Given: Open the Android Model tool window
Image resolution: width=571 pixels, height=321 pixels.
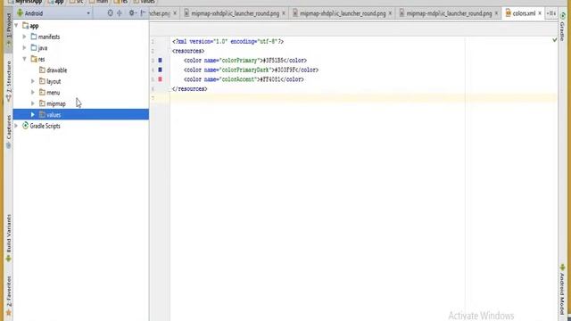Looking at the screenshot, I should click(x=563, y=289).
